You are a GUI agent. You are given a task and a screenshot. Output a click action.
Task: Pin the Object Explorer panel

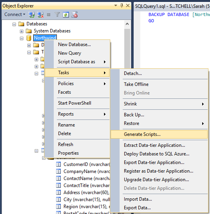122,6
